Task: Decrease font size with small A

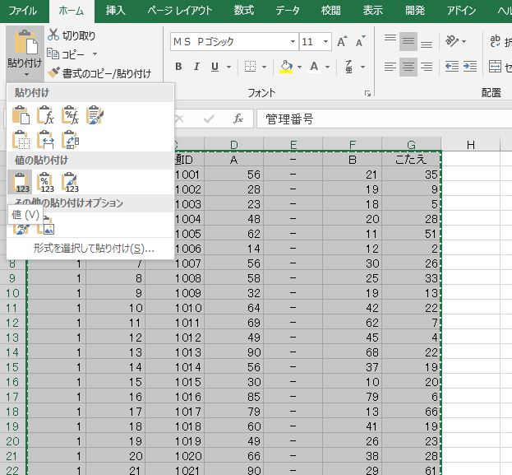Action: tap(361, 41)
